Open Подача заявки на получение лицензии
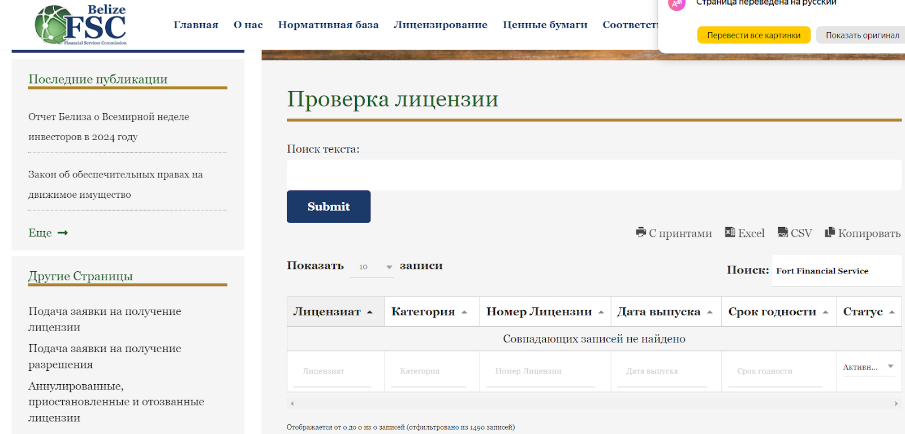905x434 pixels. (105, 319)
